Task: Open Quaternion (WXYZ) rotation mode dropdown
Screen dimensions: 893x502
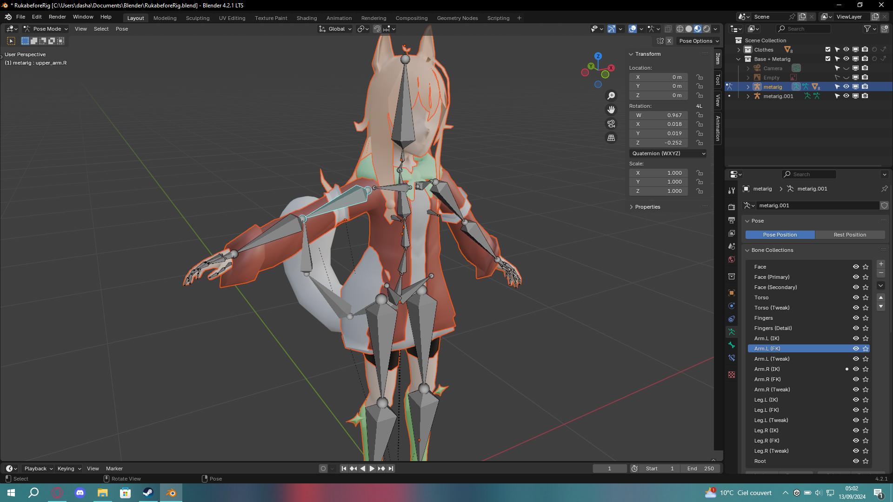Action: 668,153
